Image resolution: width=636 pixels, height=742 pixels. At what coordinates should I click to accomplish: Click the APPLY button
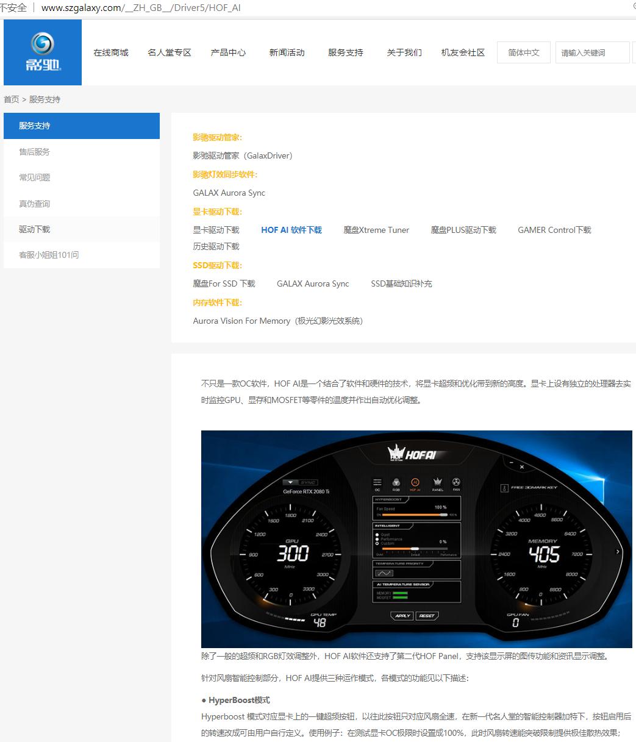coord(402,616)
